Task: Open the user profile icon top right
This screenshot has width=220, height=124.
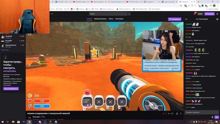Action: 217,14
